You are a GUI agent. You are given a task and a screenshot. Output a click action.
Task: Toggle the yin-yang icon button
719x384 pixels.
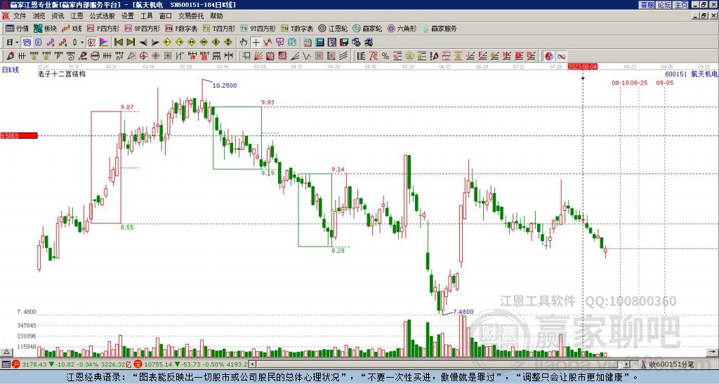pos(549,56)
